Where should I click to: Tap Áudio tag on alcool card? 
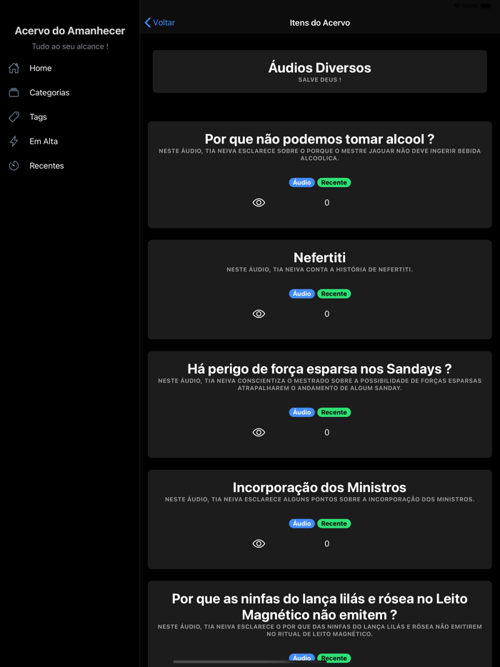coord(301,183)
